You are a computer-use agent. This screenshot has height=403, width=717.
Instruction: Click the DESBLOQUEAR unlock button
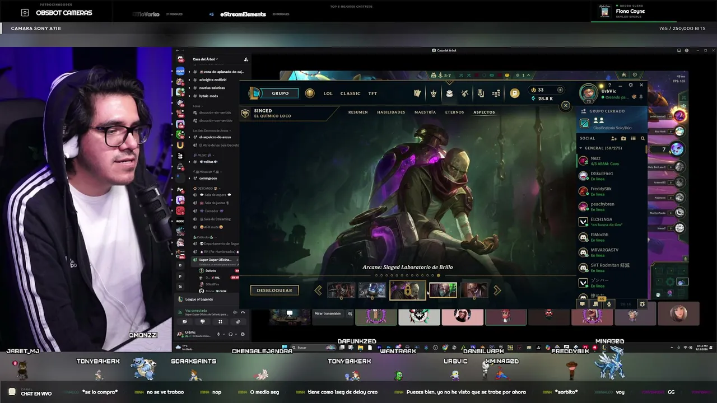pyautogui.click(x=274, y=290)
